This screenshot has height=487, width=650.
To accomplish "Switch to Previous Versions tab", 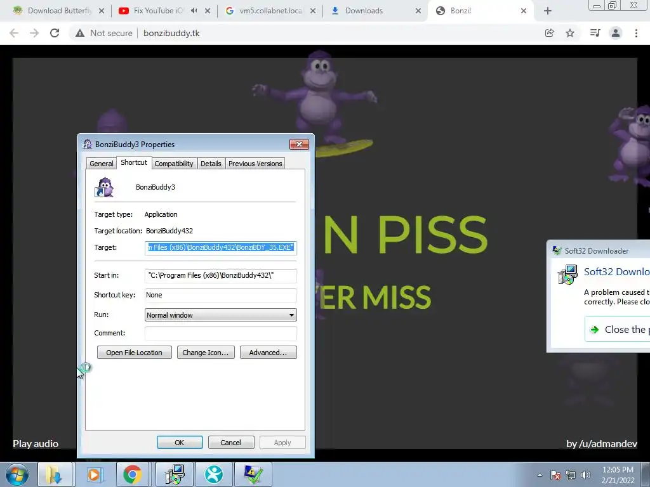I will pyautogui.click(x=255, y=164).
